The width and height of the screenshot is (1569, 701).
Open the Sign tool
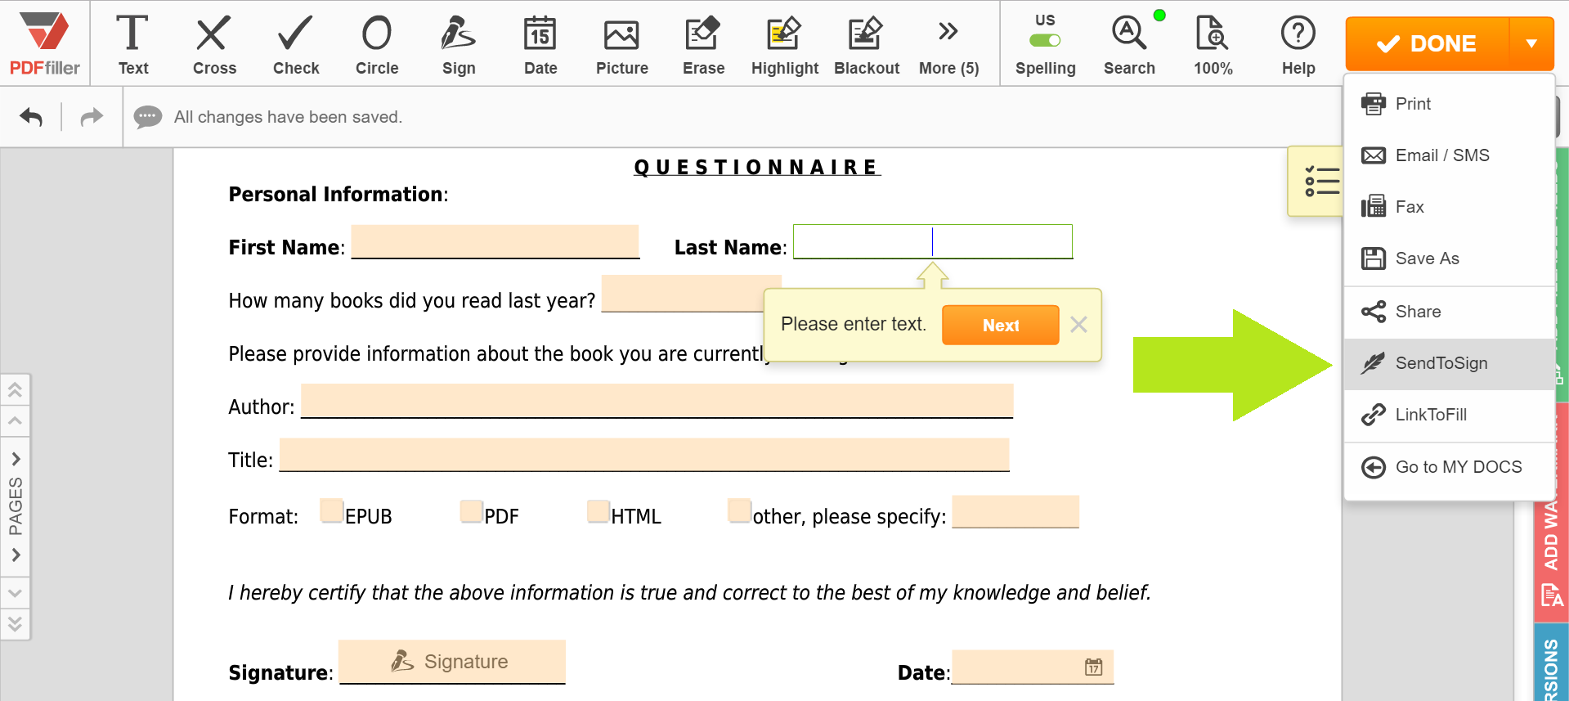459,44
